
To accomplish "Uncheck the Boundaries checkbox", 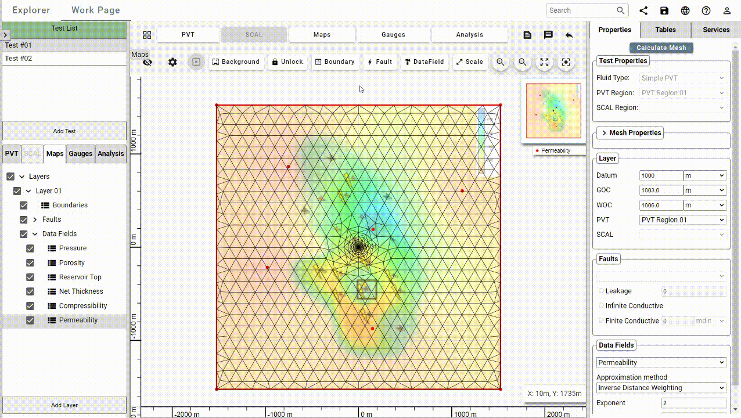I will click(x=24, y=205).
